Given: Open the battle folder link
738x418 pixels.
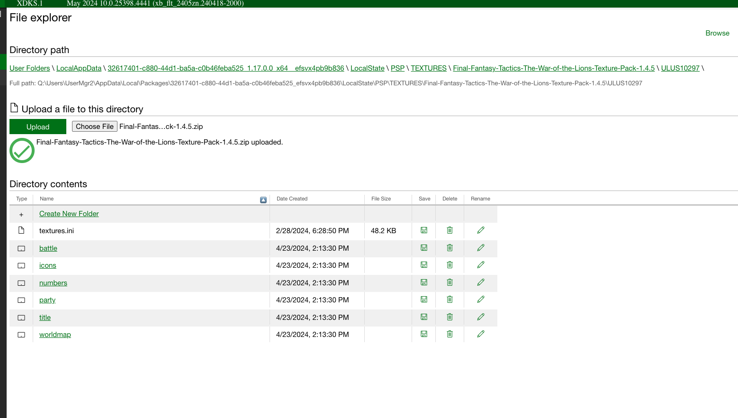Looking at the screenshot, I should pyautogui.click(x=48, y=248).
